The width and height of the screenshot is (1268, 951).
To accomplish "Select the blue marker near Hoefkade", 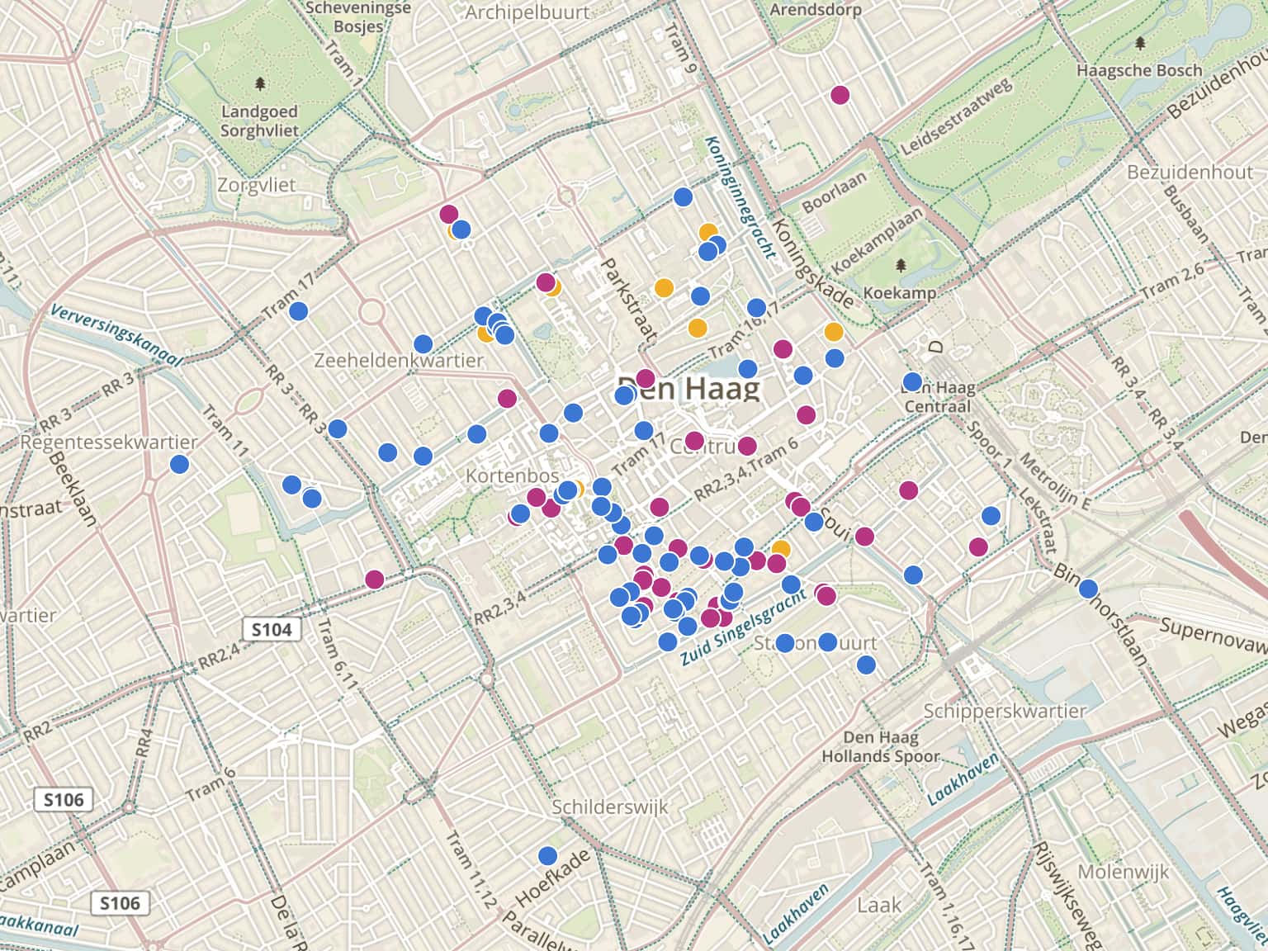I will tap(547, 855).
